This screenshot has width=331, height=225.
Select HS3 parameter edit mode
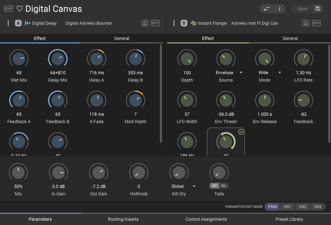point(318,207)
